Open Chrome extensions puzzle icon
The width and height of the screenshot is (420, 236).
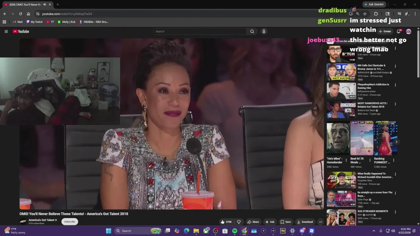[x=376, y=14]
